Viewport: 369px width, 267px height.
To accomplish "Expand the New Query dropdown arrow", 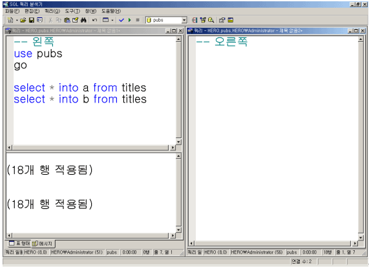I will pyautogui.click(x=17, y=21).
